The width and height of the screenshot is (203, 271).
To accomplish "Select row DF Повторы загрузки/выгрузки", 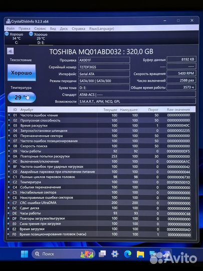I will click(x=99, y=218).
